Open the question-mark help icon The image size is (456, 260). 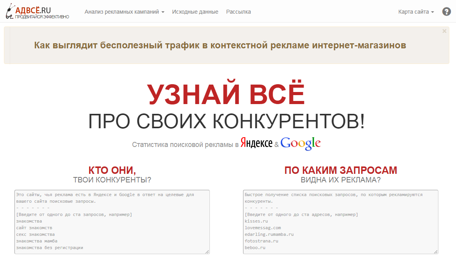[x=446, y=12]
